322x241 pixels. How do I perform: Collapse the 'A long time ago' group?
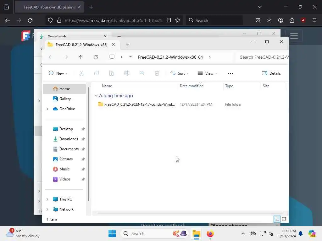[96, 96]
